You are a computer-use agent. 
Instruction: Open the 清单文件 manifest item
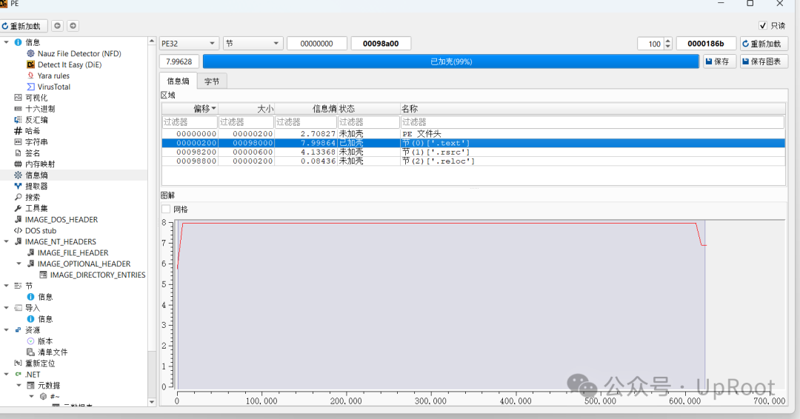(x=47, y=352)
